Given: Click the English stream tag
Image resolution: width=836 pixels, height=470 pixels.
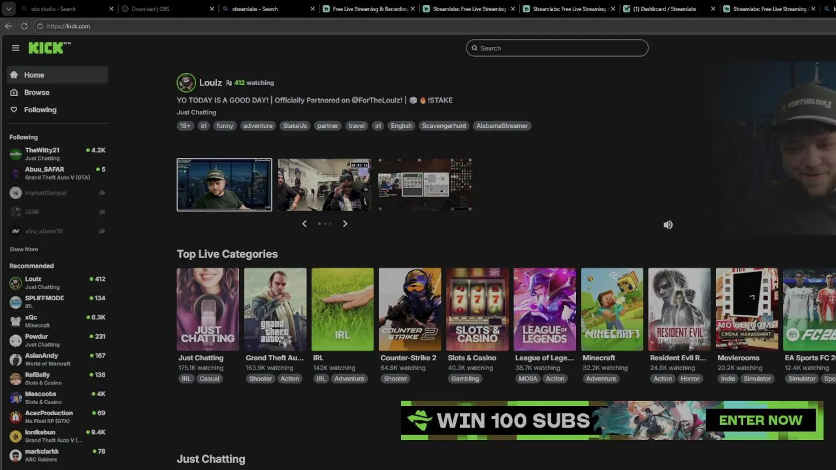Looking at the screenshot, I should tap(401, 126).
